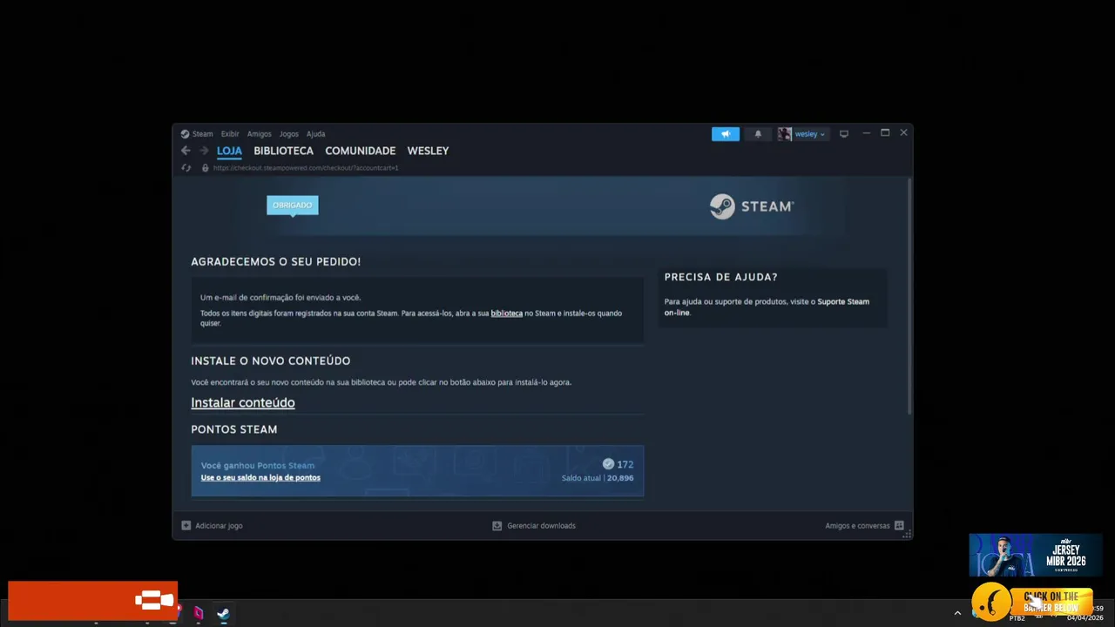Click the PRECISA DE AJUDA? heading
This screenshot has width=1115, height=627.
[720, 277]
